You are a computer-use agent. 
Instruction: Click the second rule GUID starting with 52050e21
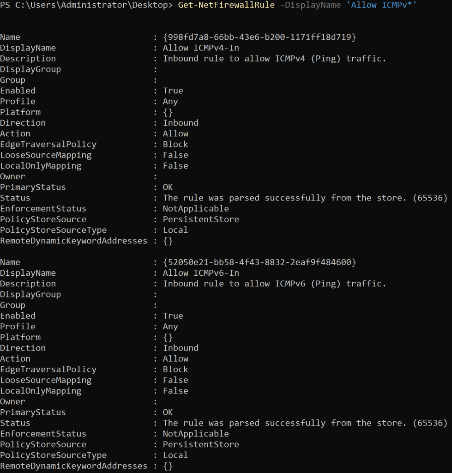259,262
